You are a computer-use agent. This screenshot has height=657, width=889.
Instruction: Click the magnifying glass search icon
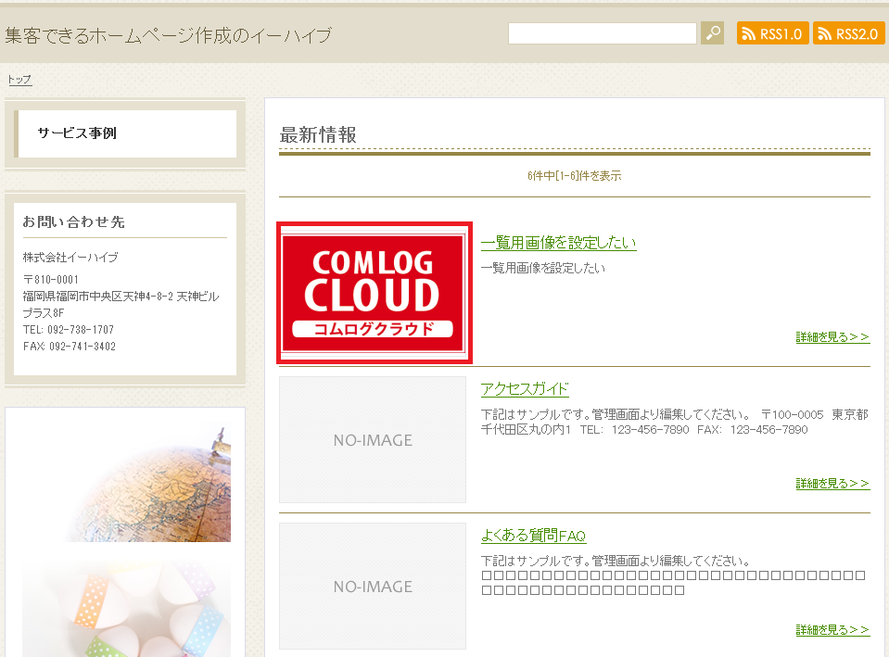coord(712,32)
